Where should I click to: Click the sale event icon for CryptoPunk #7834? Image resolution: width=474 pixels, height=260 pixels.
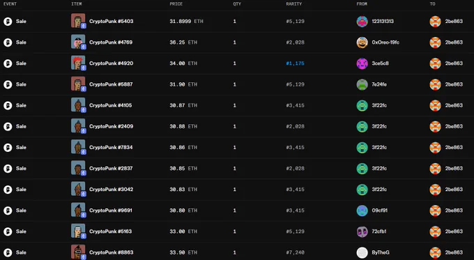point(8,148)
